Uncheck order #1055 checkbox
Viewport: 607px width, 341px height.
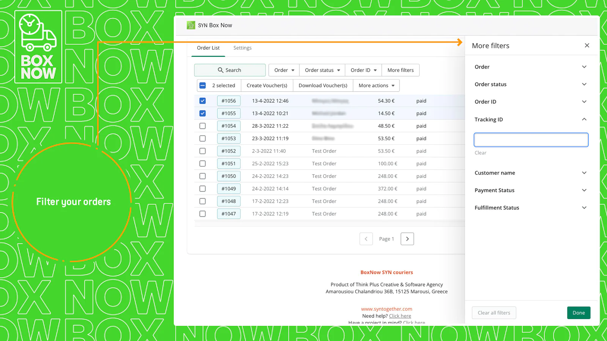203,113
